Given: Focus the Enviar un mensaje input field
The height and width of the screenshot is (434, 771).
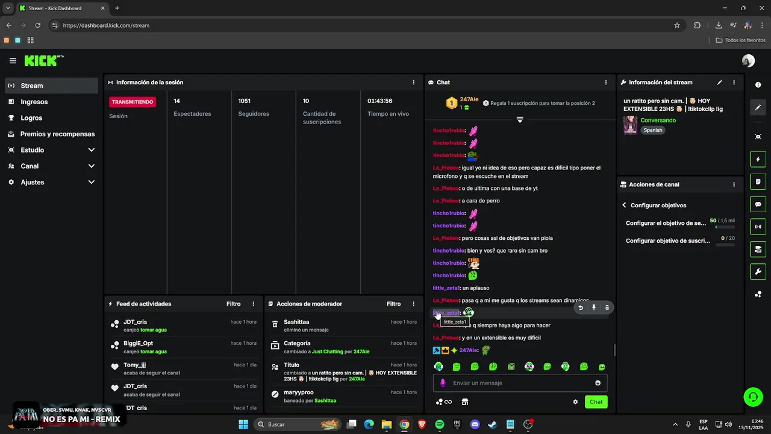Looking at the screenshot, I should click(520, 383).
